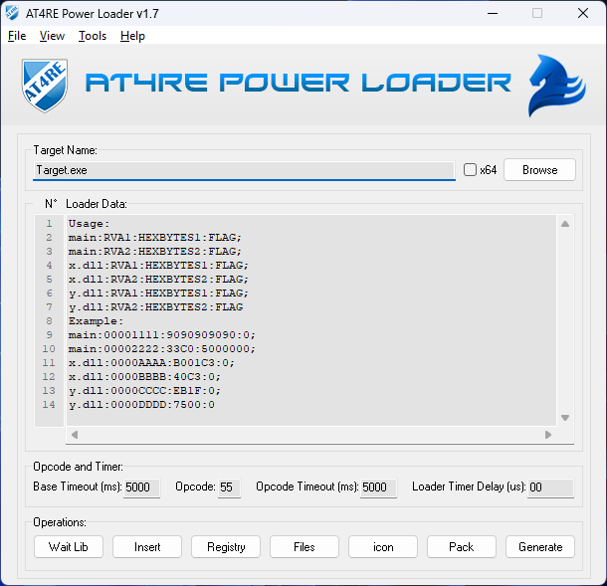Open the File menu
This screenshot has width=607, height=586.
click(17, 36)
